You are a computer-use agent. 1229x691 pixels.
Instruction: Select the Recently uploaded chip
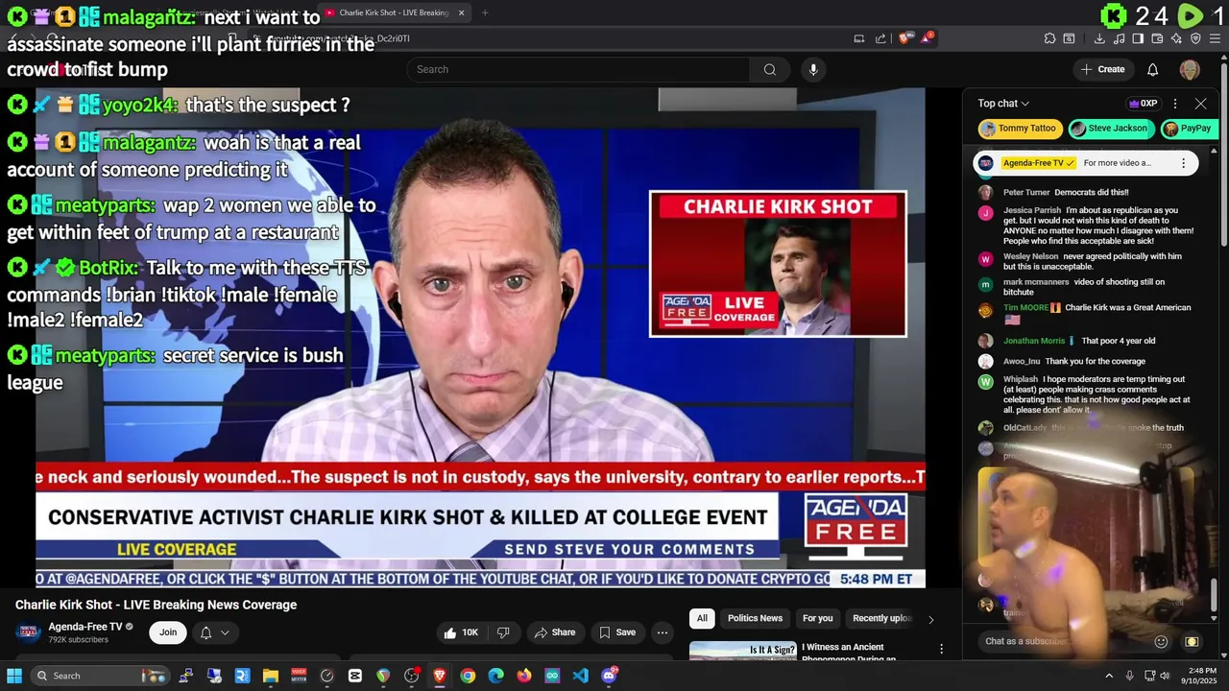tap(881, 618)
